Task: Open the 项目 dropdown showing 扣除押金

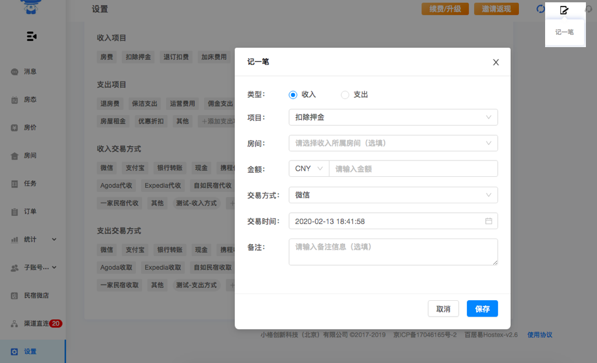Action: click(394, 118)
